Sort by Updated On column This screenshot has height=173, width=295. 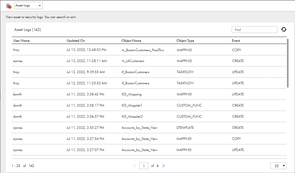pos(76,41)
